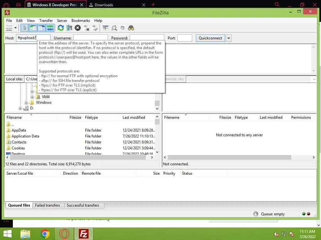Search files with the binoculars icon

[131, 28]
